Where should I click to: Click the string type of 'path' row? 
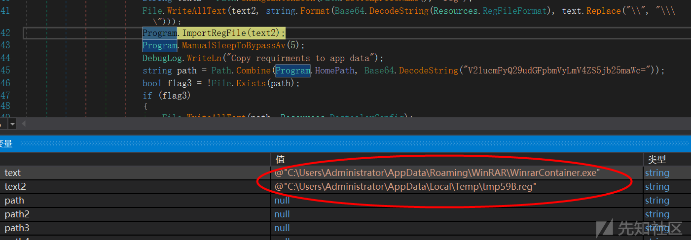[x=657, y=200]
